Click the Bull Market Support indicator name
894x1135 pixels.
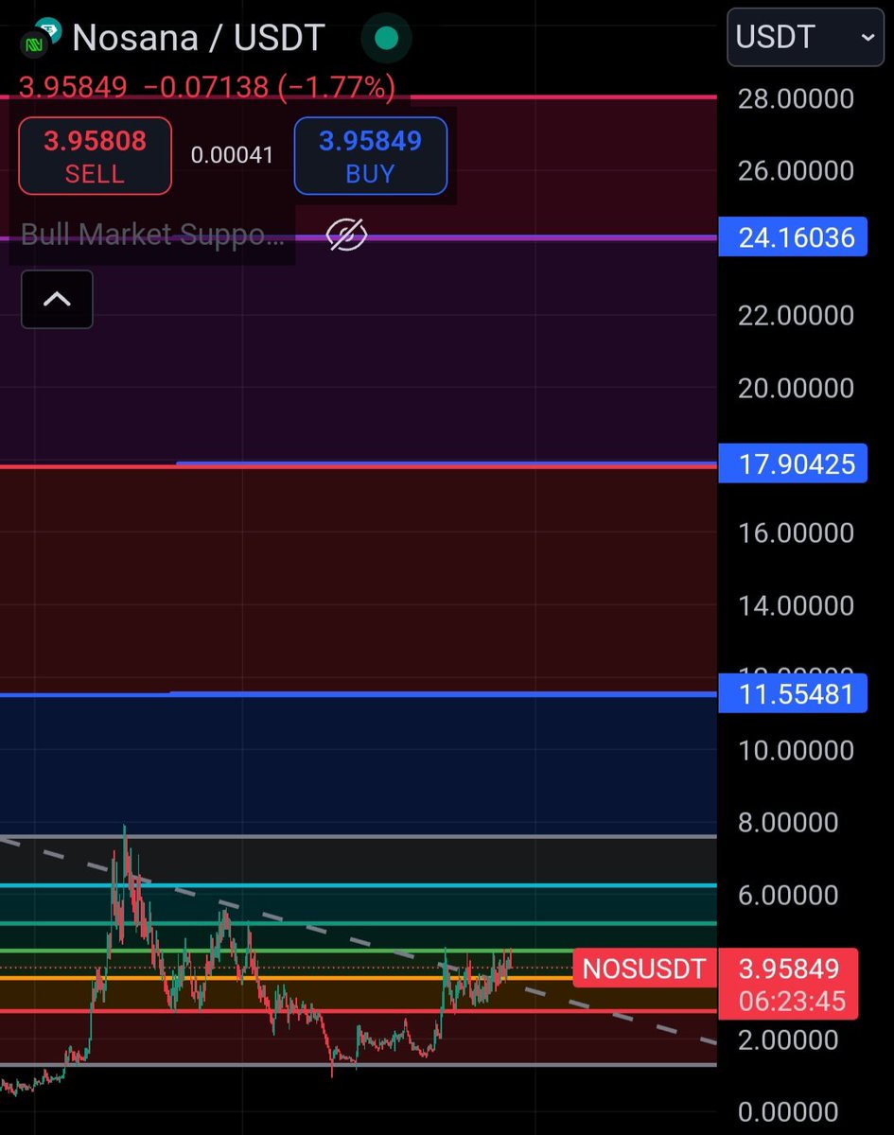152,235
